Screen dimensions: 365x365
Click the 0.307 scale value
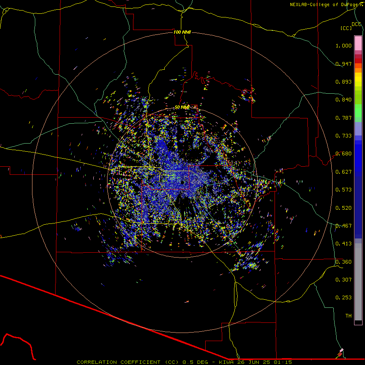[344, 280]
